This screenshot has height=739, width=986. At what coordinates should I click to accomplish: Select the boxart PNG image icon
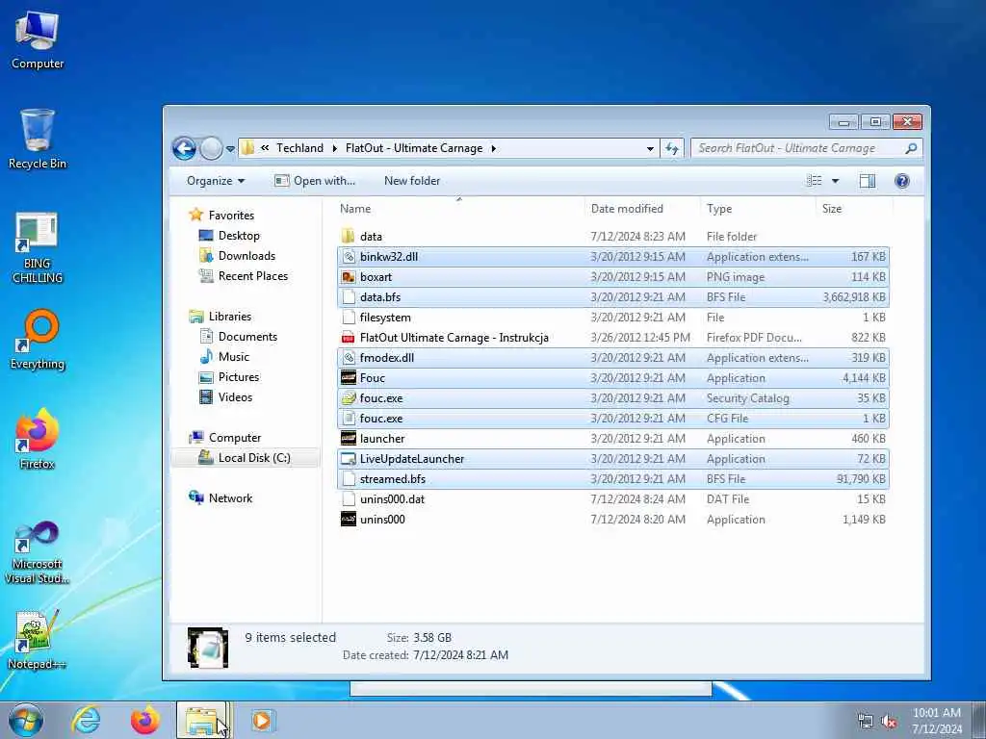(349, 276)
